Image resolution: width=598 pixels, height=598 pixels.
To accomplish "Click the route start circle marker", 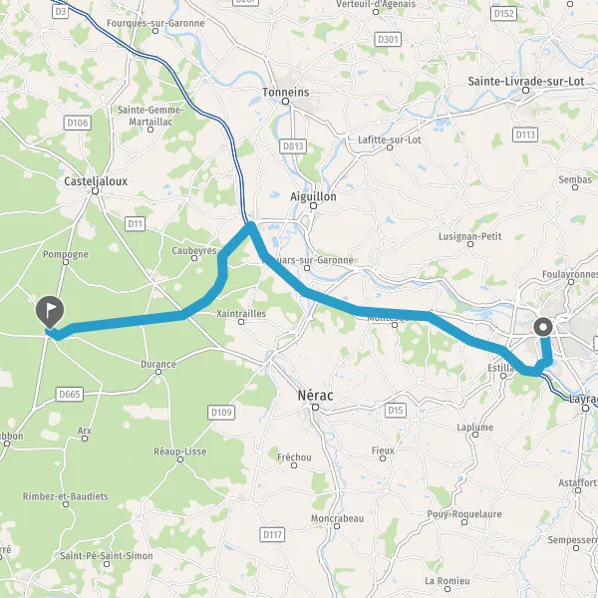I will (543, 327).
